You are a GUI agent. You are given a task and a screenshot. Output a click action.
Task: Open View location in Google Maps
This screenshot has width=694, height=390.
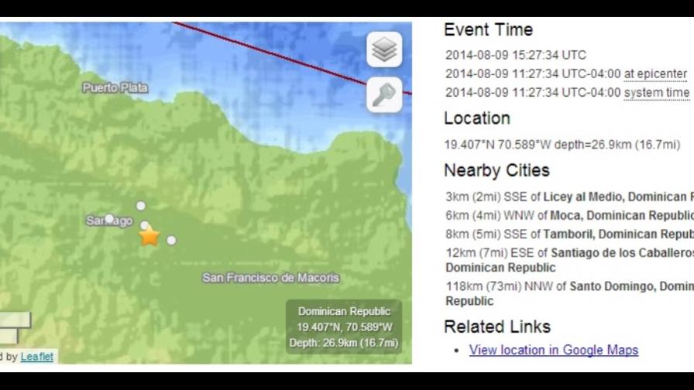pyautogui.click(x=554, y=350)
